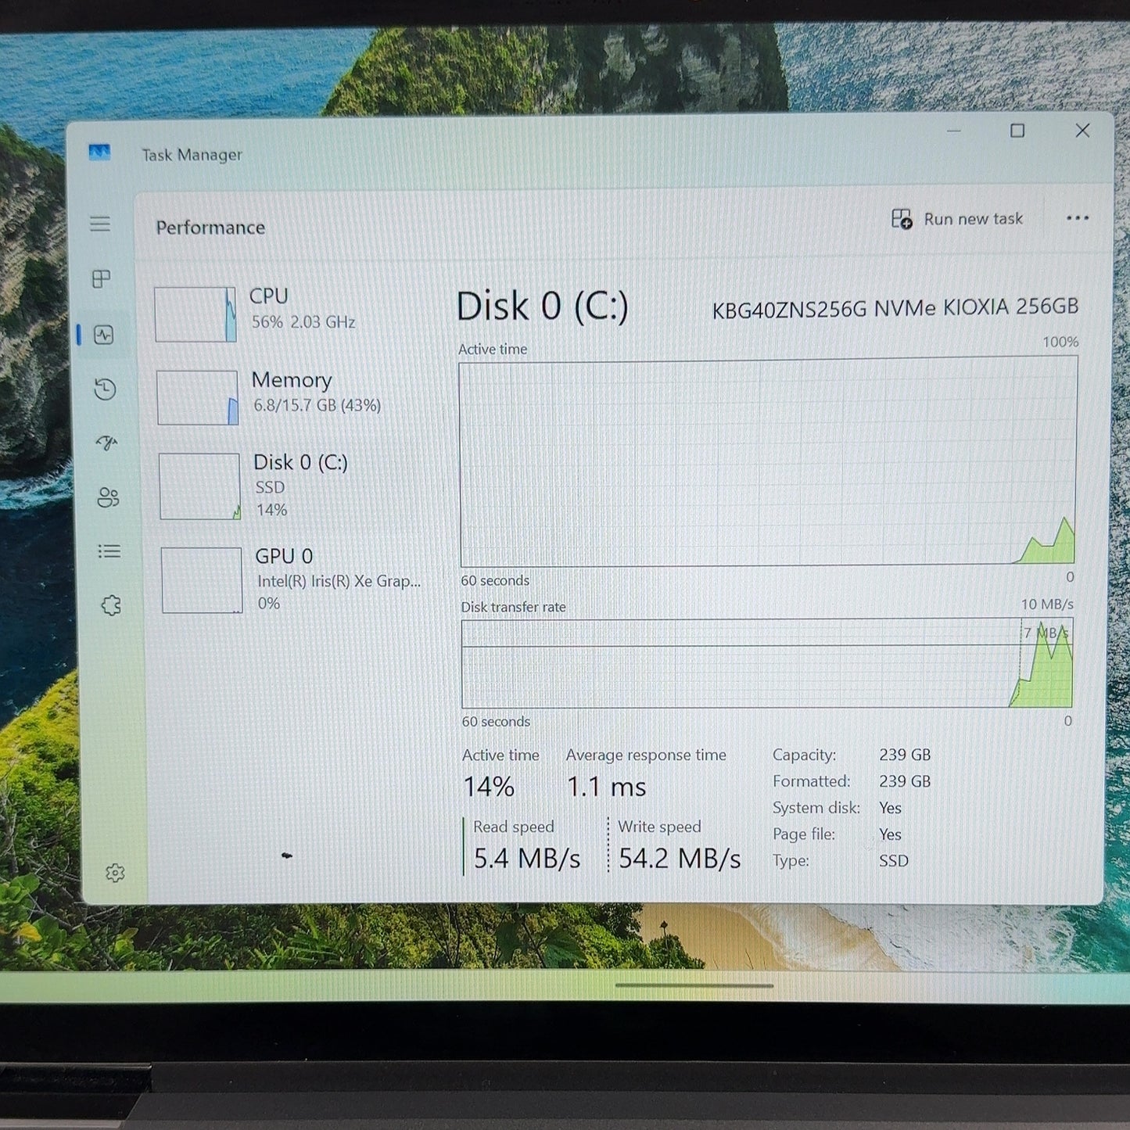Viewport: 1130px width, 1130px height.
Task: Select Disk 0 (C:) in the list
Action: pyautogui.click(x=297, y=486)
